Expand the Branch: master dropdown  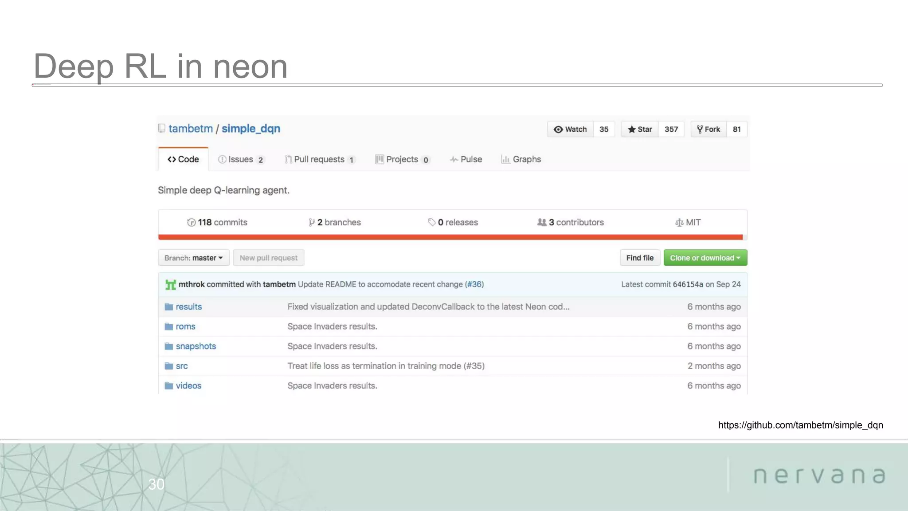click(x=194, y=258)
